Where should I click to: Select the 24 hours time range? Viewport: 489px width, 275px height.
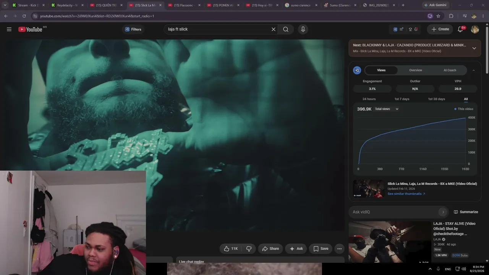coord(369,99)
